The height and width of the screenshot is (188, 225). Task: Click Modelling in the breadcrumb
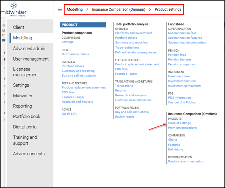(75, 9)
